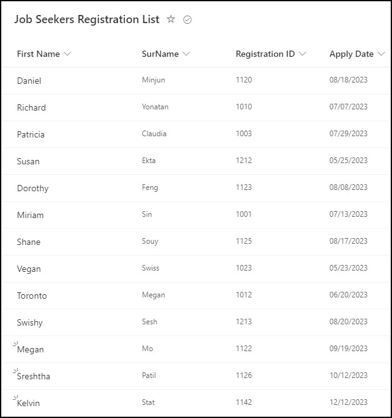Click the Registration ID value 1125

[x=244, y=241]
